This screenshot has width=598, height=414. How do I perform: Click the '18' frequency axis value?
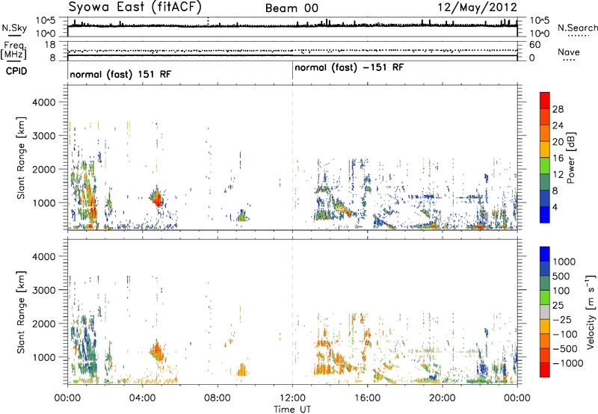point(50,45)
